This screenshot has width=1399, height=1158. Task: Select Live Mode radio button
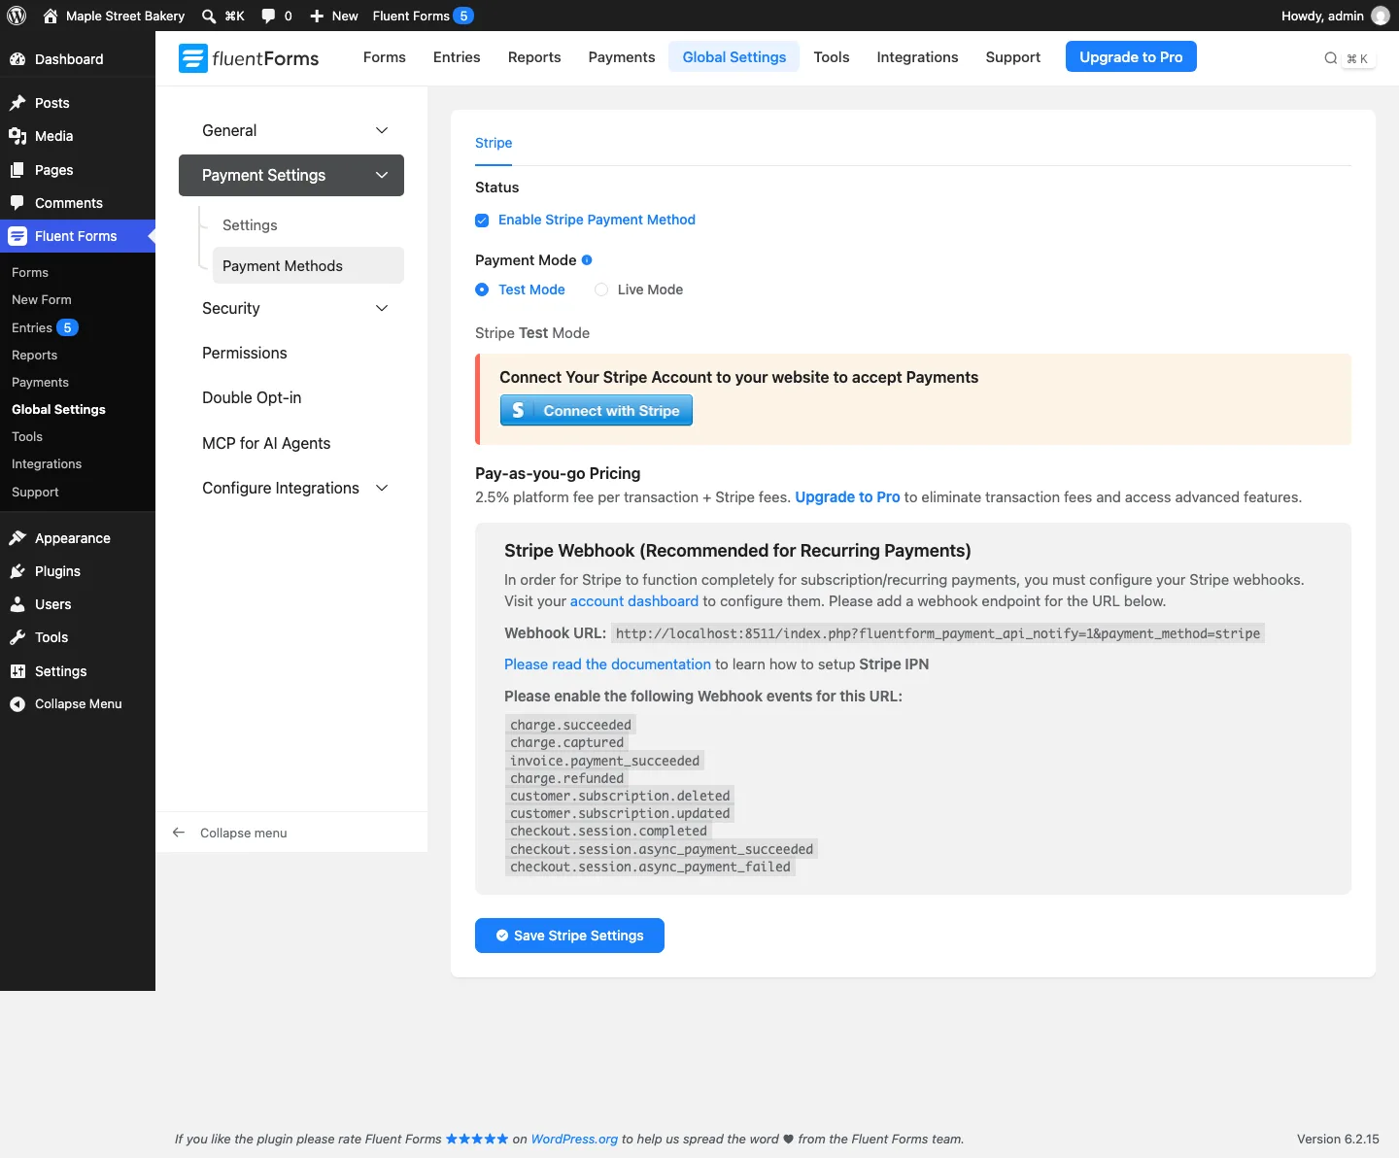click(601, 289)
